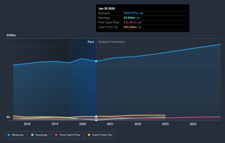The image size is (225, 143).
Task: Click the Cash From Op label in tooltip
Action: (108, 27)
